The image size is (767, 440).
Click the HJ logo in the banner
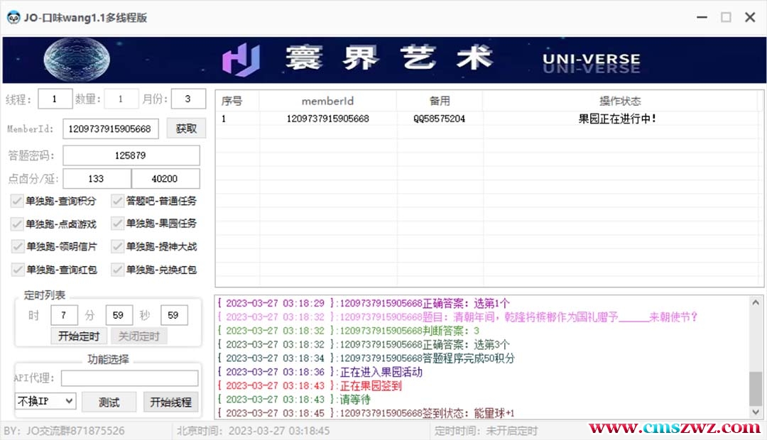tap(241, 60)
